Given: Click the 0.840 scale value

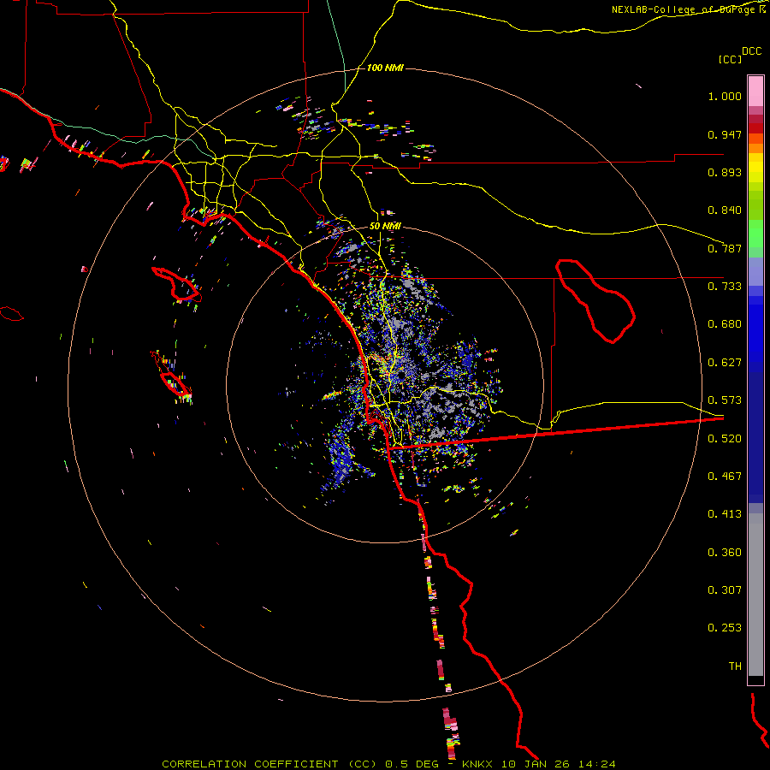Looking at the screenshot, I should (725, 210).
